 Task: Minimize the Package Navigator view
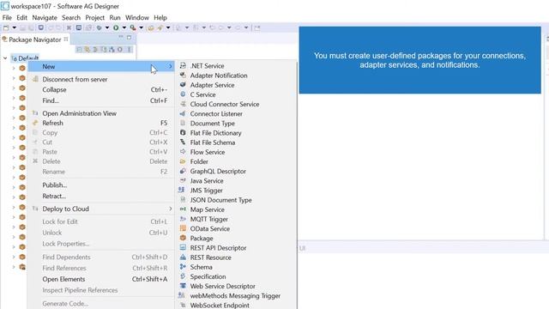pyautogui.click(x=121, y=37)
